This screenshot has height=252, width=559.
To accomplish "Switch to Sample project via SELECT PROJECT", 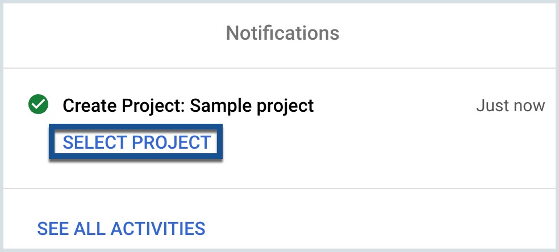I will [x=136, y=142].
